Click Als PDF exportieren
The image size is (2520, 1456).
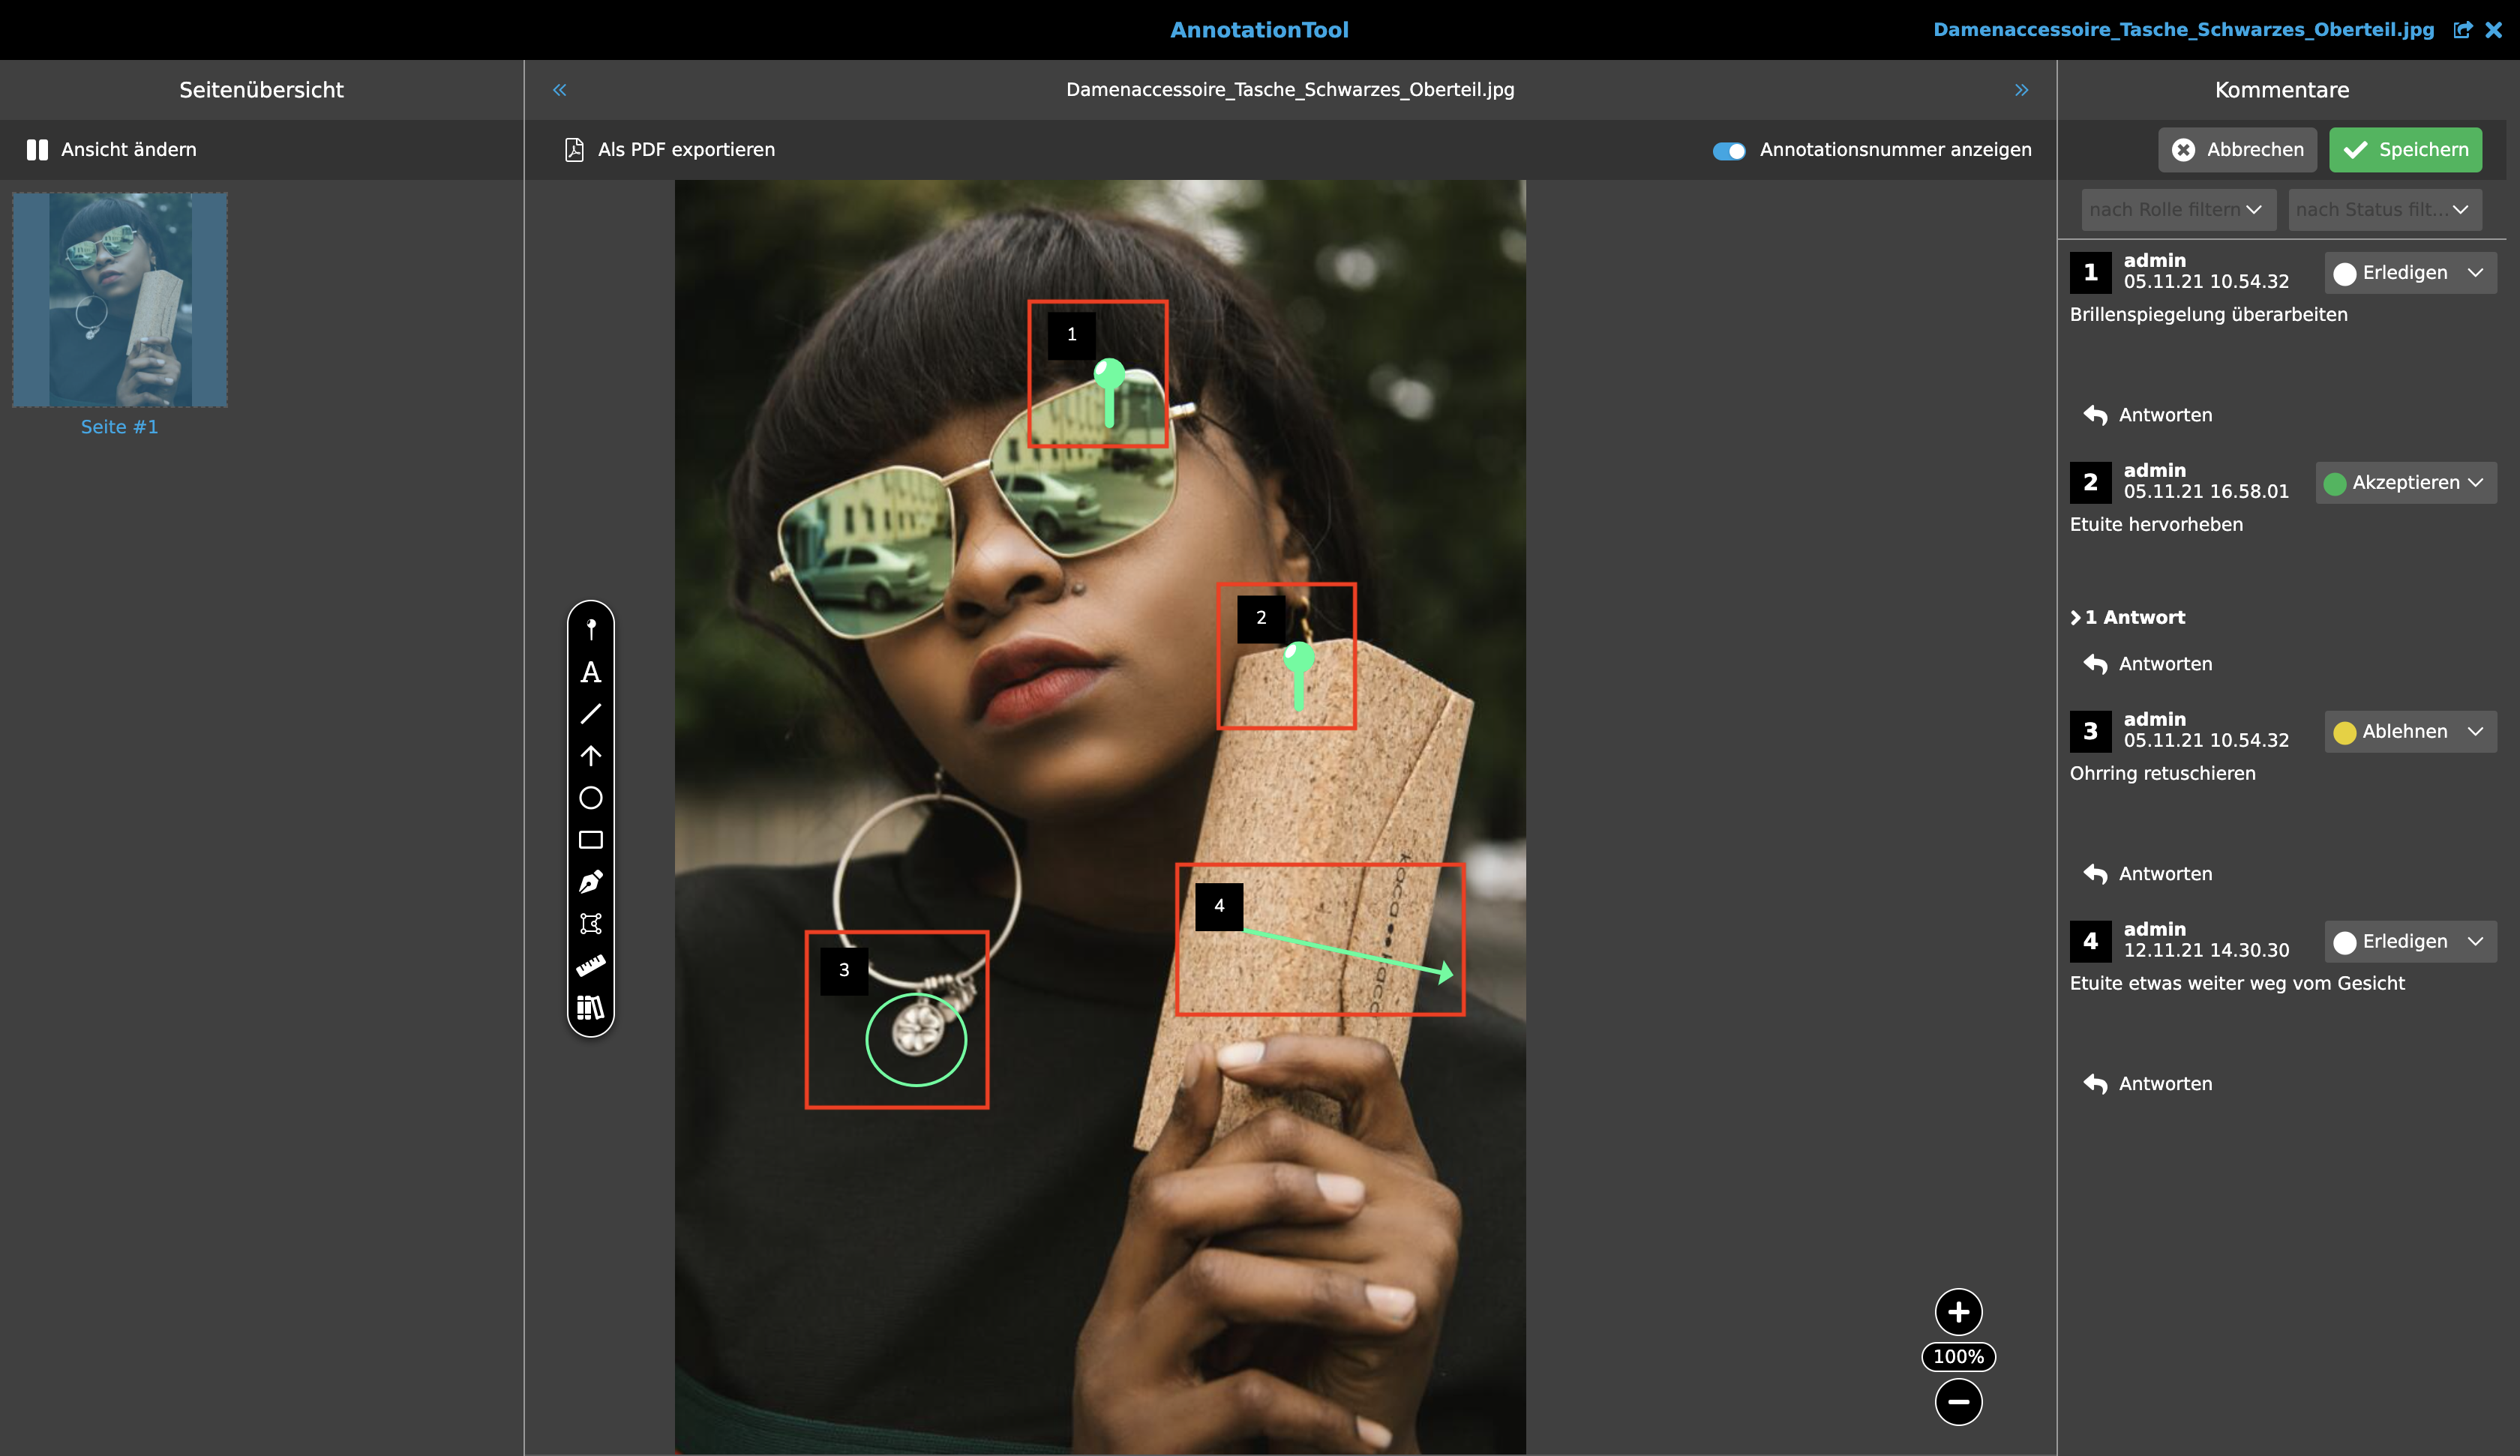[x=670, y=150]
